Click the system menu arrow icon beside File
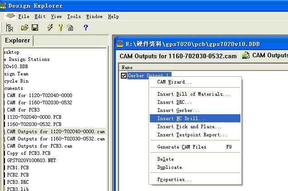 point(10,16)
